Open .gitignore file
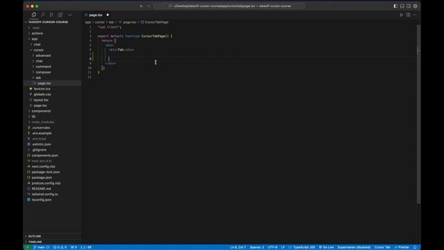Image resolution: width=444 pixels, height=250 pixels. click(39, 150)
